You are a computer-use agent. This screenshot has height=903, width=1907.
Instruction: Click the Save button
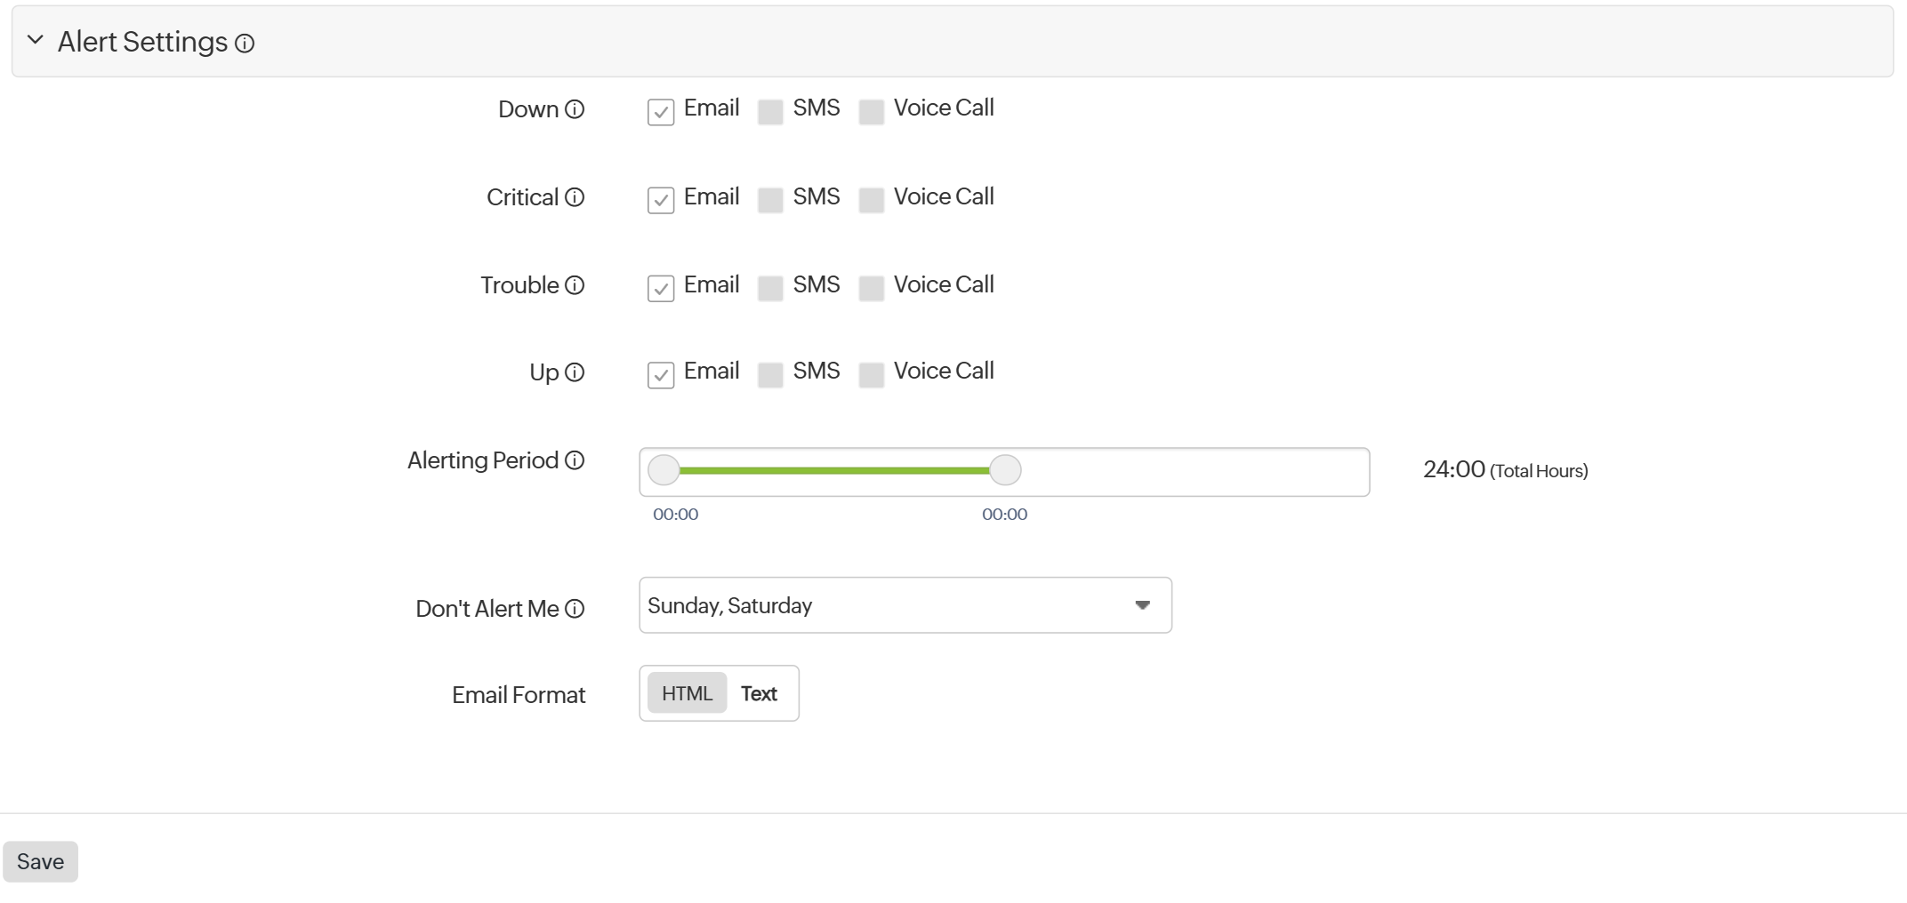[40, 861]
